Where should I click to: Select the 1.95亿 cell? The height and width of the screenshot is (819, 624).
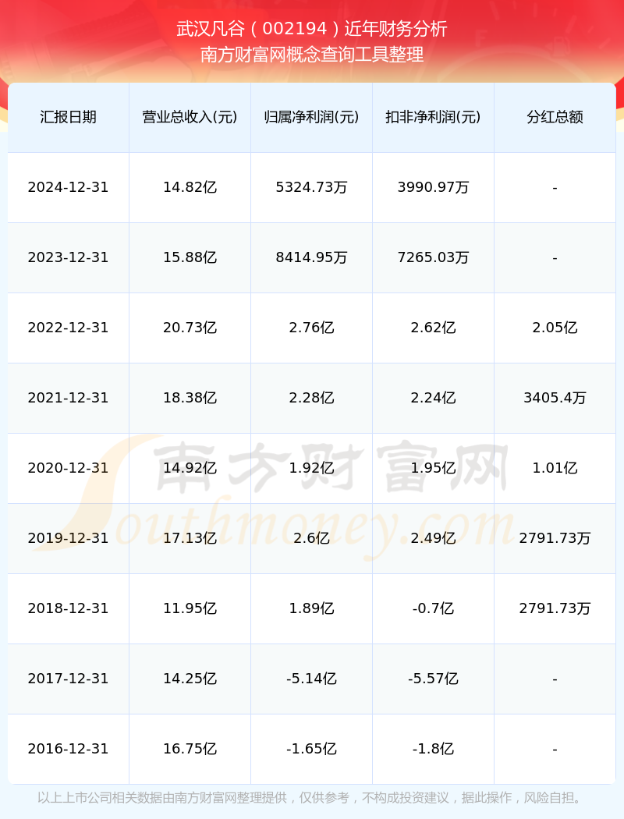pyautogui.click(x=433, y=468)
